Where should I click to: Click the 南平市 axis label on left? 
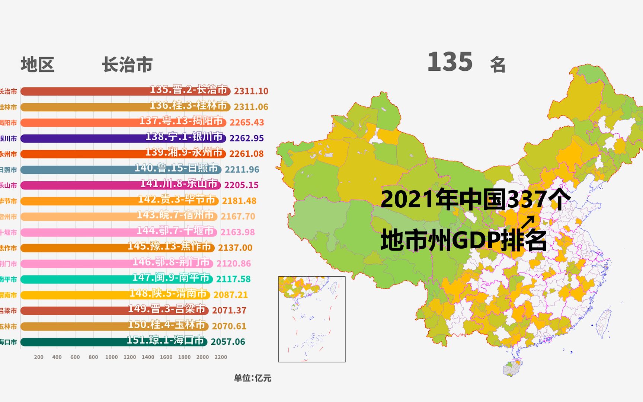tap(9, 280)
